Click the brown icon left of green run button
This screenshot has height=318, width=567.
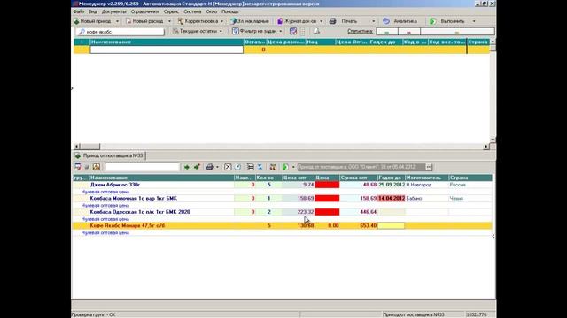click(x=273, y=167)
